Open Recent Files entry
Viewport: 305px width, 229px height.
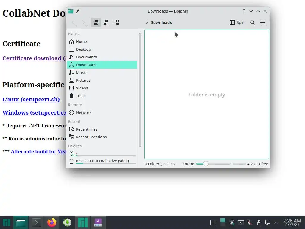point(102,129)
